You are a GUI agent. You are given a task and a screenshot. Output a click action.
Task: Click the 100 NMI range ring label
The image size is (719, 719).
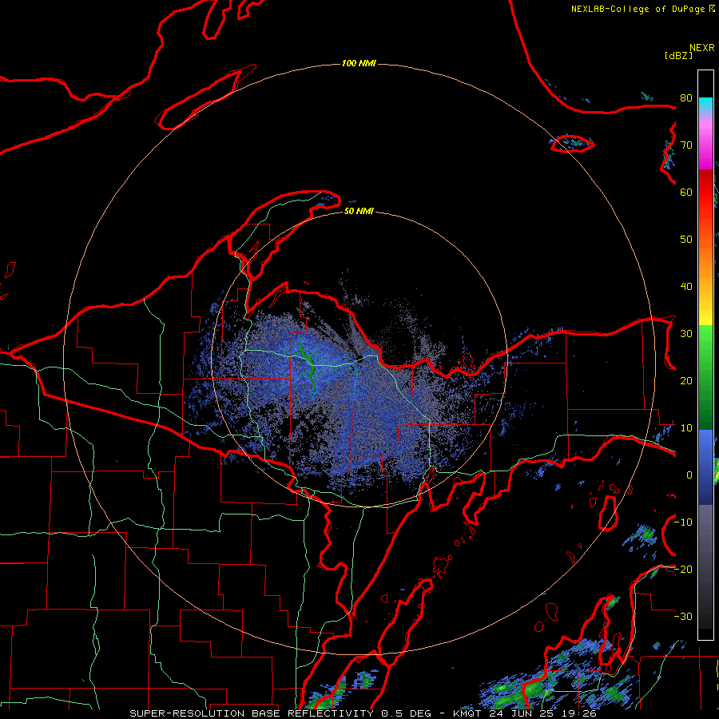coord(359,63)
